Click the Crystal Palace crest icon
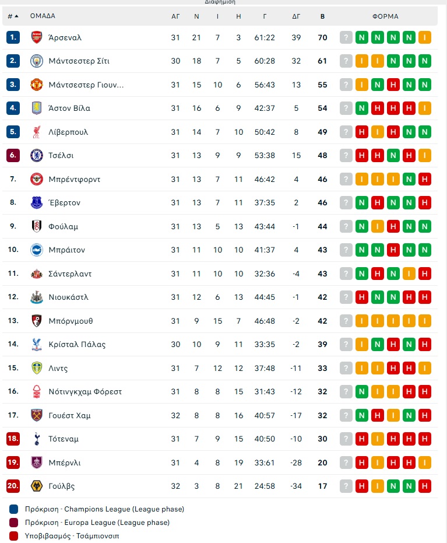 [37, 344]
